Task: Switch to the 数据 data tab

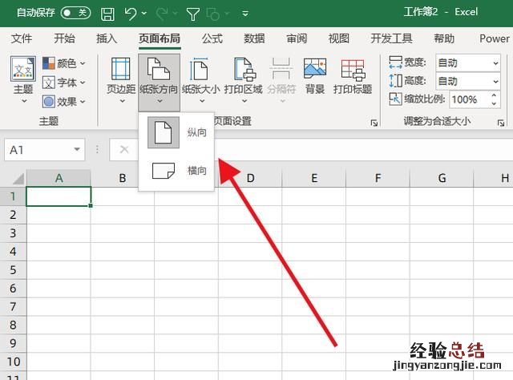Action: 254,38
